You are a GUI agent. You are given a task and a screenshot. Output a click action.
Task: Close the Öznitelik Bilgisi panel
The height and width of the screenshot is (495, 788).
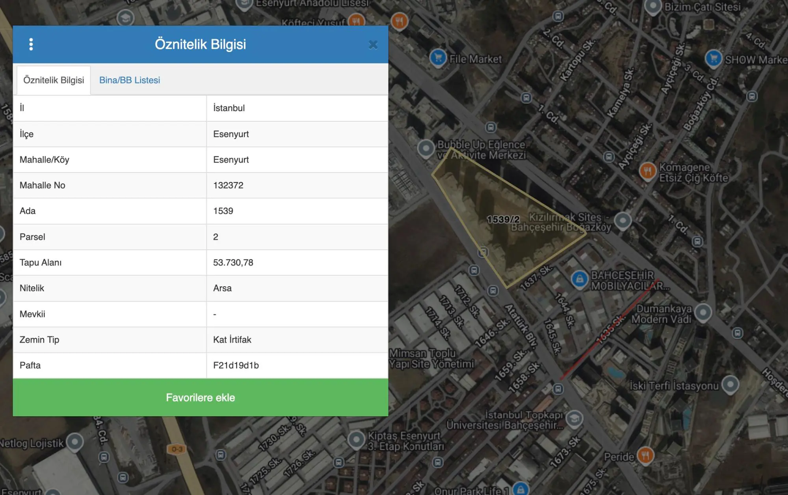(373, 45)
